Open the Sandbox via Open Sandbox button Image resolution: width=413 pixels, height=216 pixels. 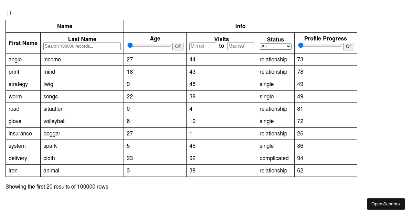[x=386, y=204]
